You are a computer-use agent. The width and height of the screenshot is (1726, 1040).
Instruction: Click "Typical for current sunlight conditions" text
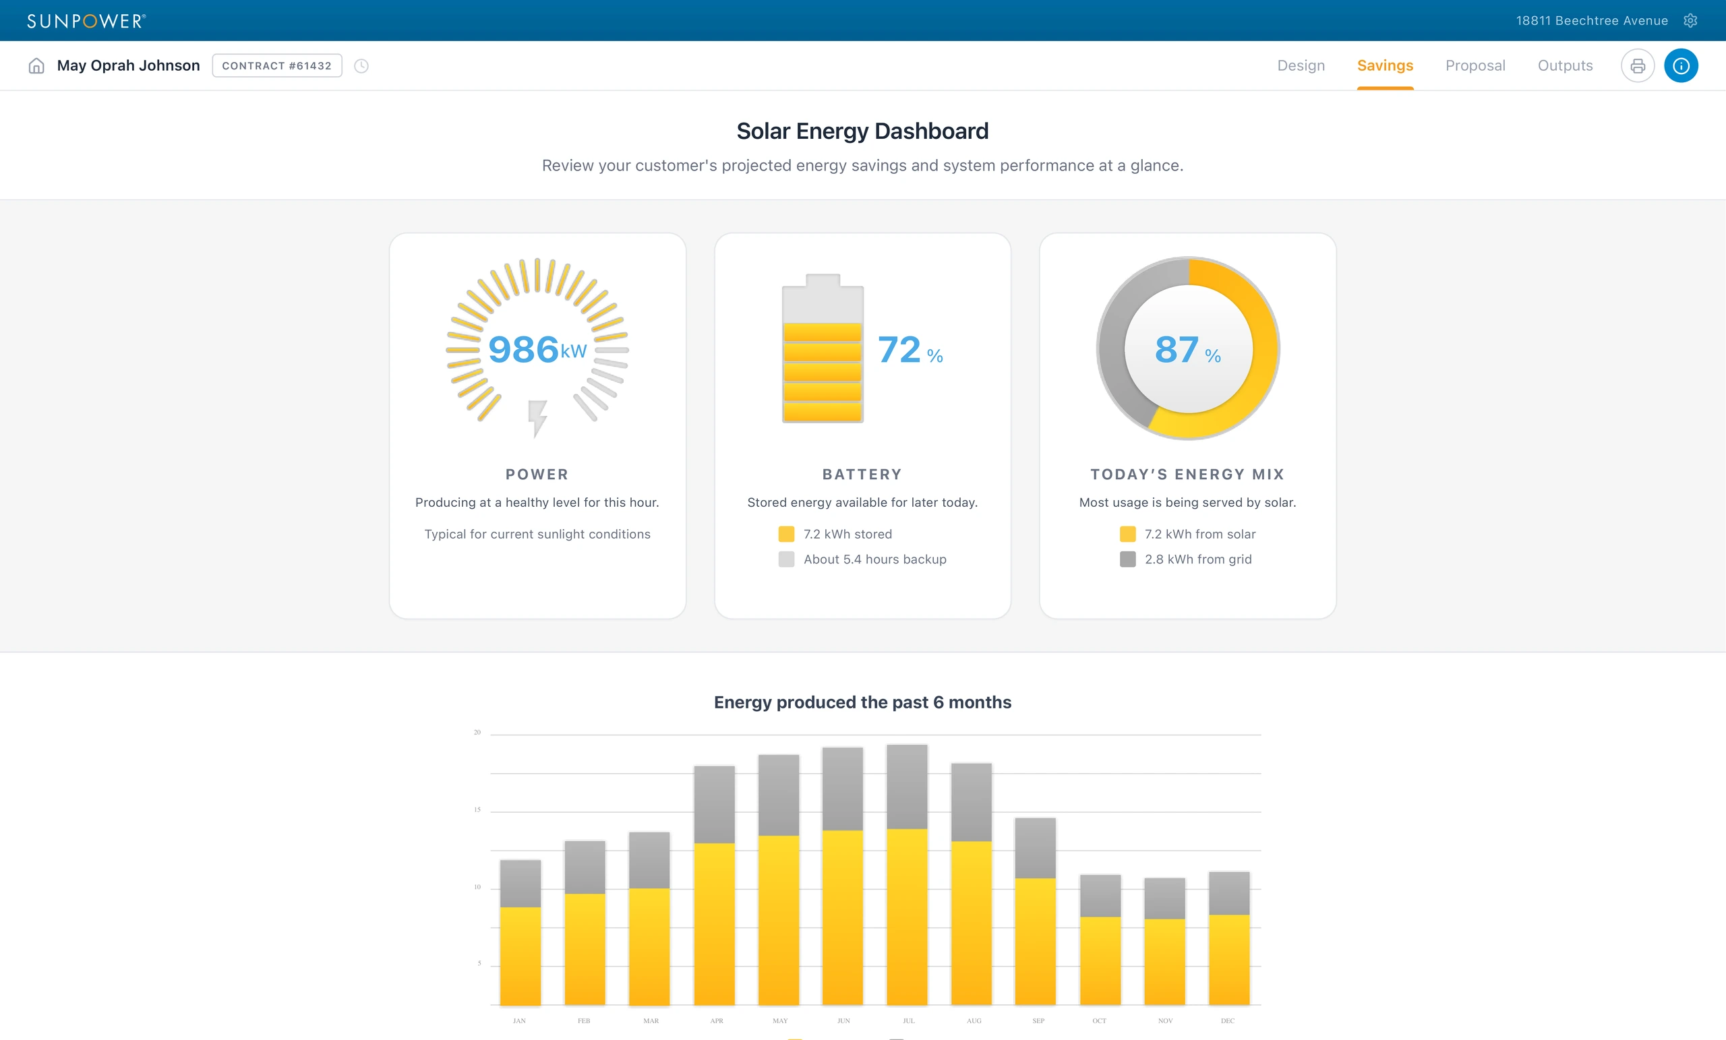point(537,534)
